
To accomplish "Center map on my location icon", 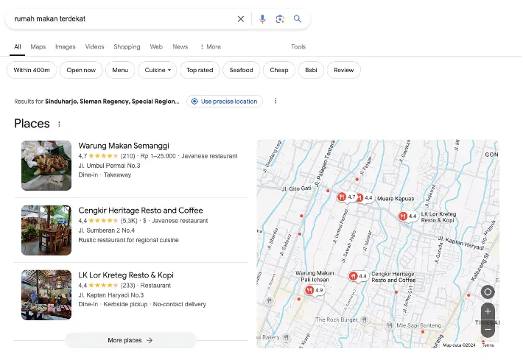I will [x=488, y=292].
